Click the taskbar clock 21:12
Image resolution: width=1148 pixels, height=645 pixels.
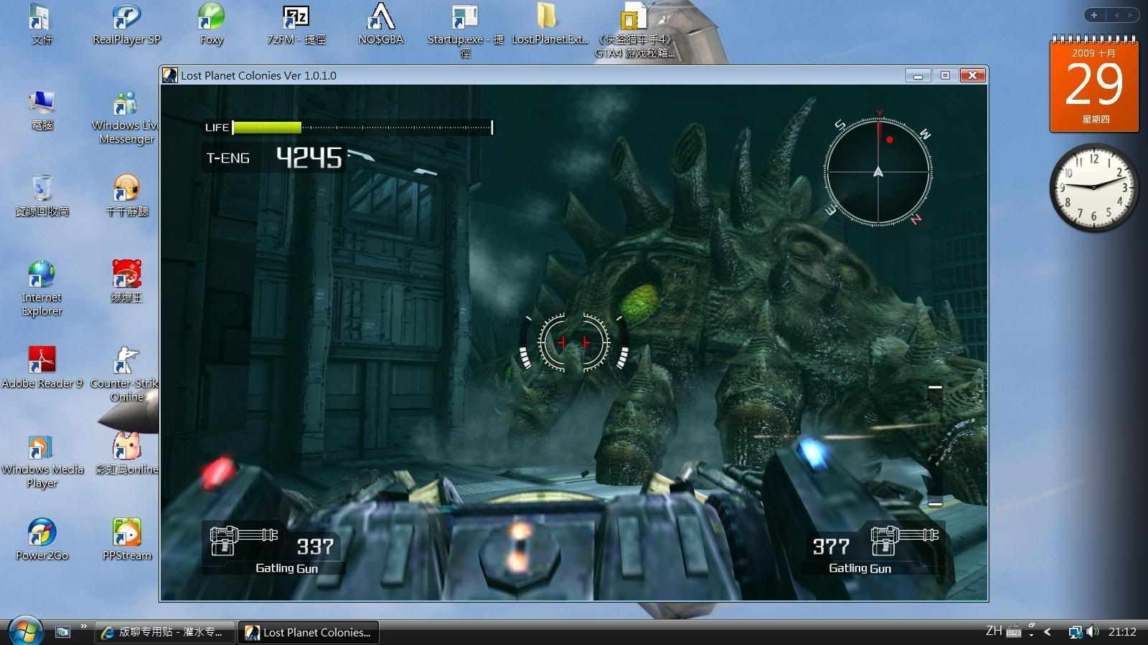point(1122,631)
